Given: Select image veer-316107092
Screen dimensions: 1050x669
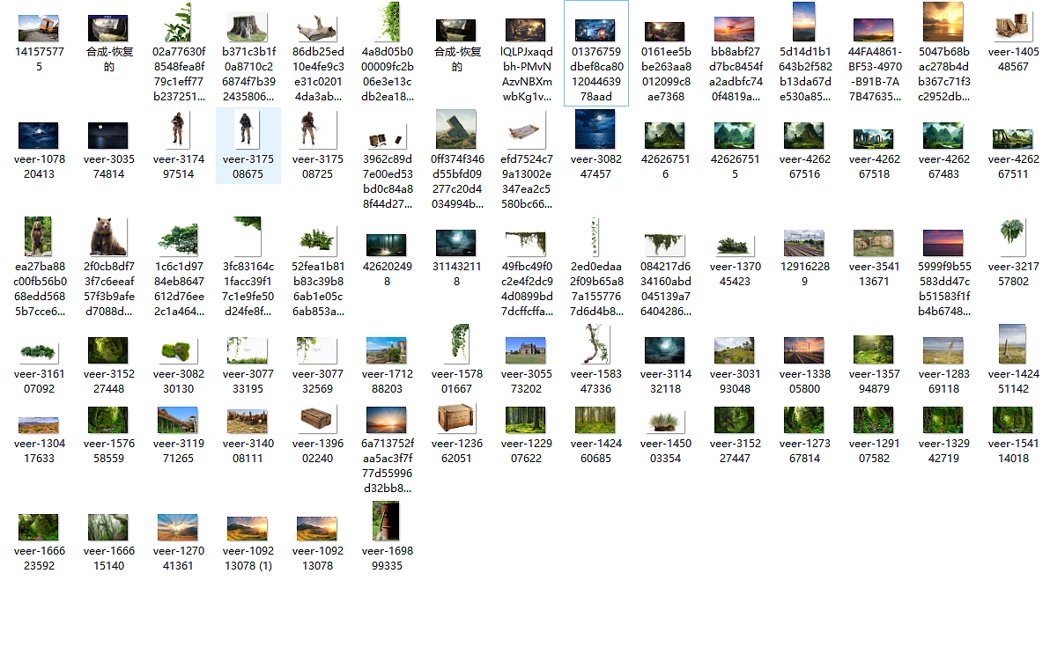Looking at the screenshot, I should coord(39,353).
